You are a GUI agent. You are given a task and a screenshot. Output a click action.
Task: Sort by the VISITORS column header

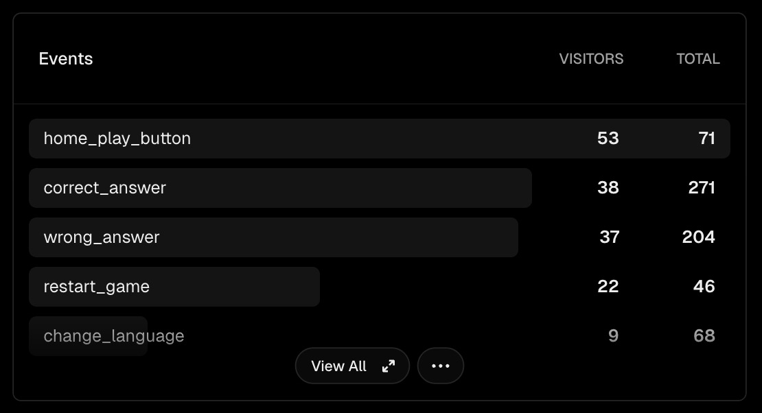(591, 59)
